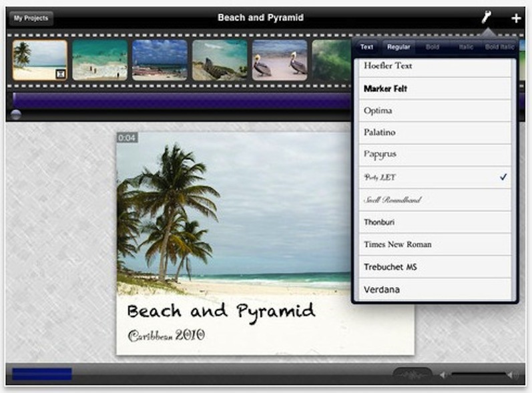Open the wrench settings tool
This screenshot has height=393, width=532.
click(487, 17)
